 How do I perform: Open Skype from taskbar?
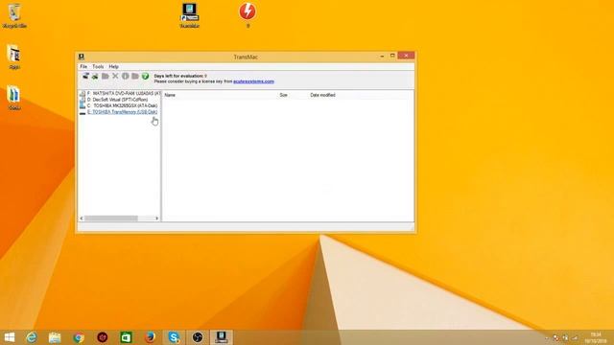[x=174, y=337]
